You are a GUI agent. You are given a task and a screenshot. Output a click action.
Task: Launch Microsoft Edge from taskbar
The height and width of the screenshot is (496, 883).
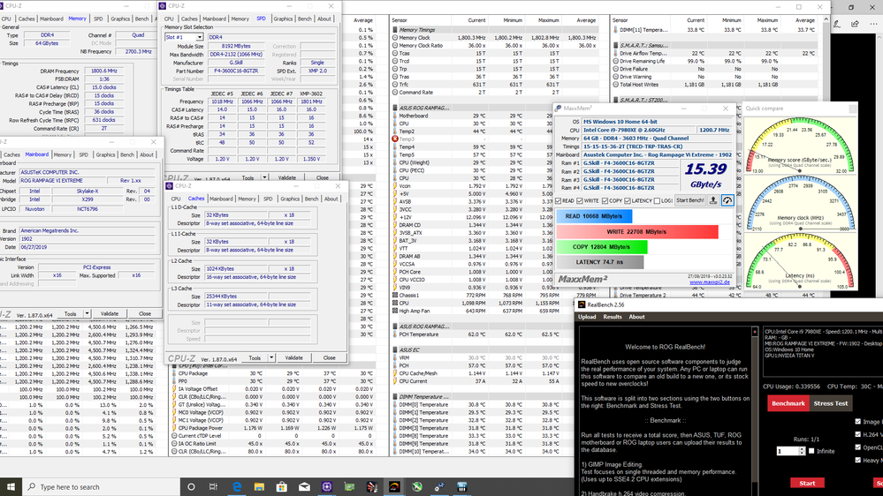point(237,486)
